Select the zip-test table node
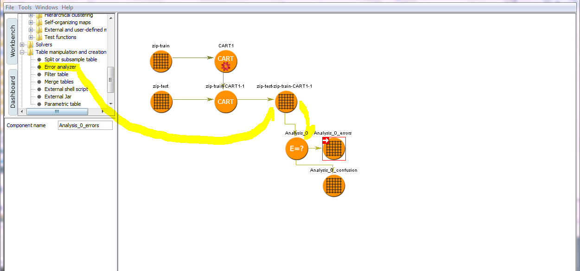The height and width of the screenshot is (271, 580). (x=161, y=101)
